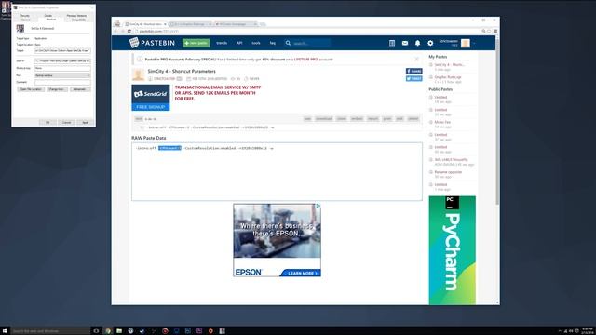This screenshot has width=596, height=335.
Task: Open File Explorer from taskbar
Action: 119,331
